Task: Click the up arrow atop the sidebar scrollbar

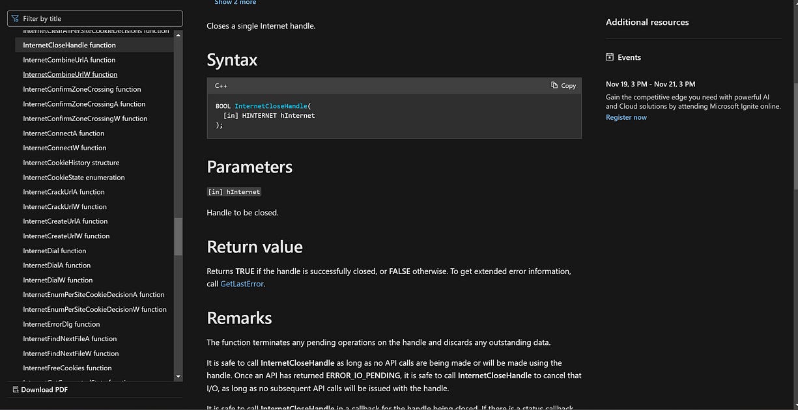Action: click(177, 34)
